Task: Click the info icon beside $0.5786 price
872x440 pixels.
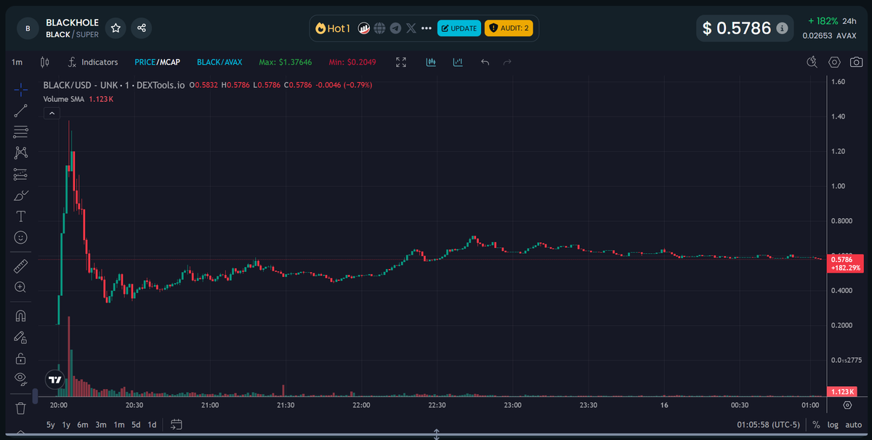Action: [782, 28]
